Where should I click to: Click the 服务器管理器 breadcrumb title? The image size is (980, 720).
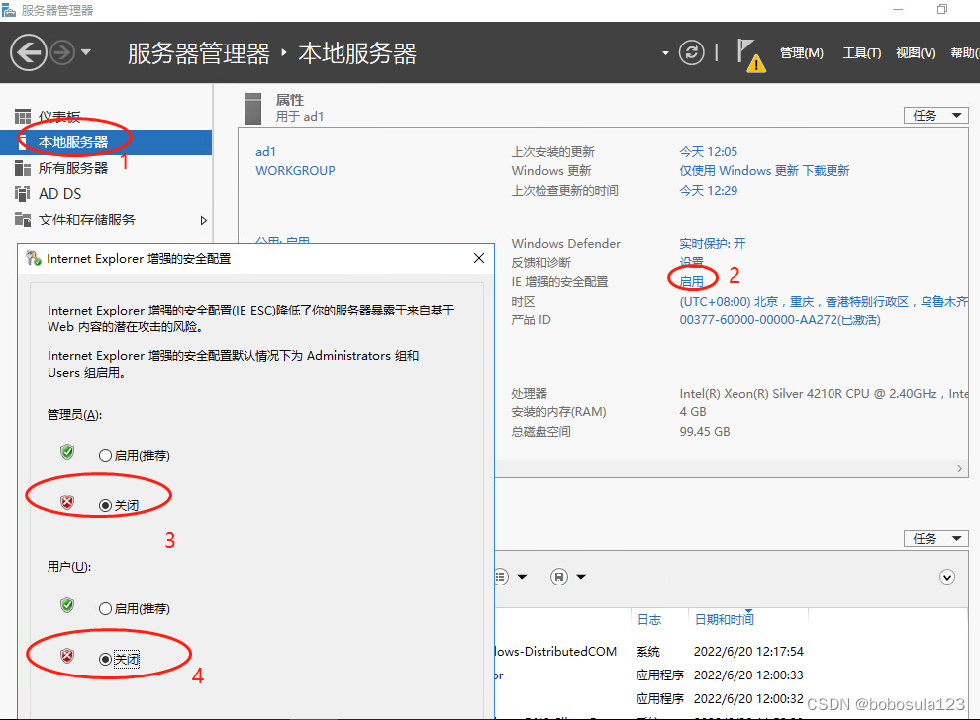(199, 53)
